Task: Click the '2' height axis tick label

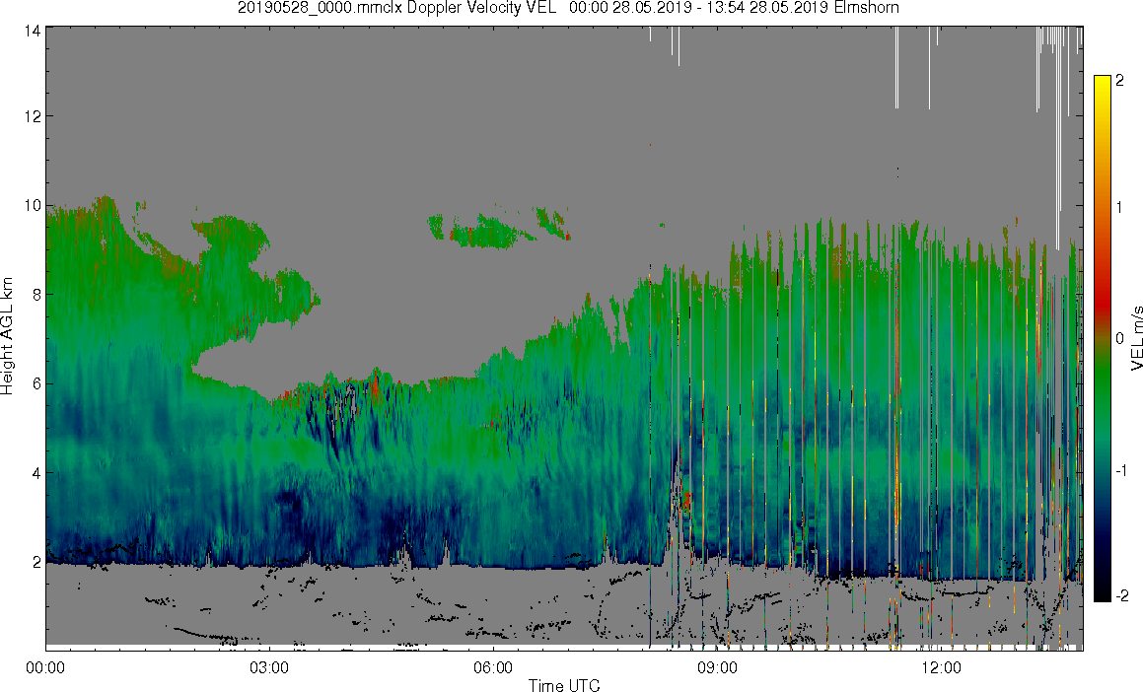Action: [36, 562]
